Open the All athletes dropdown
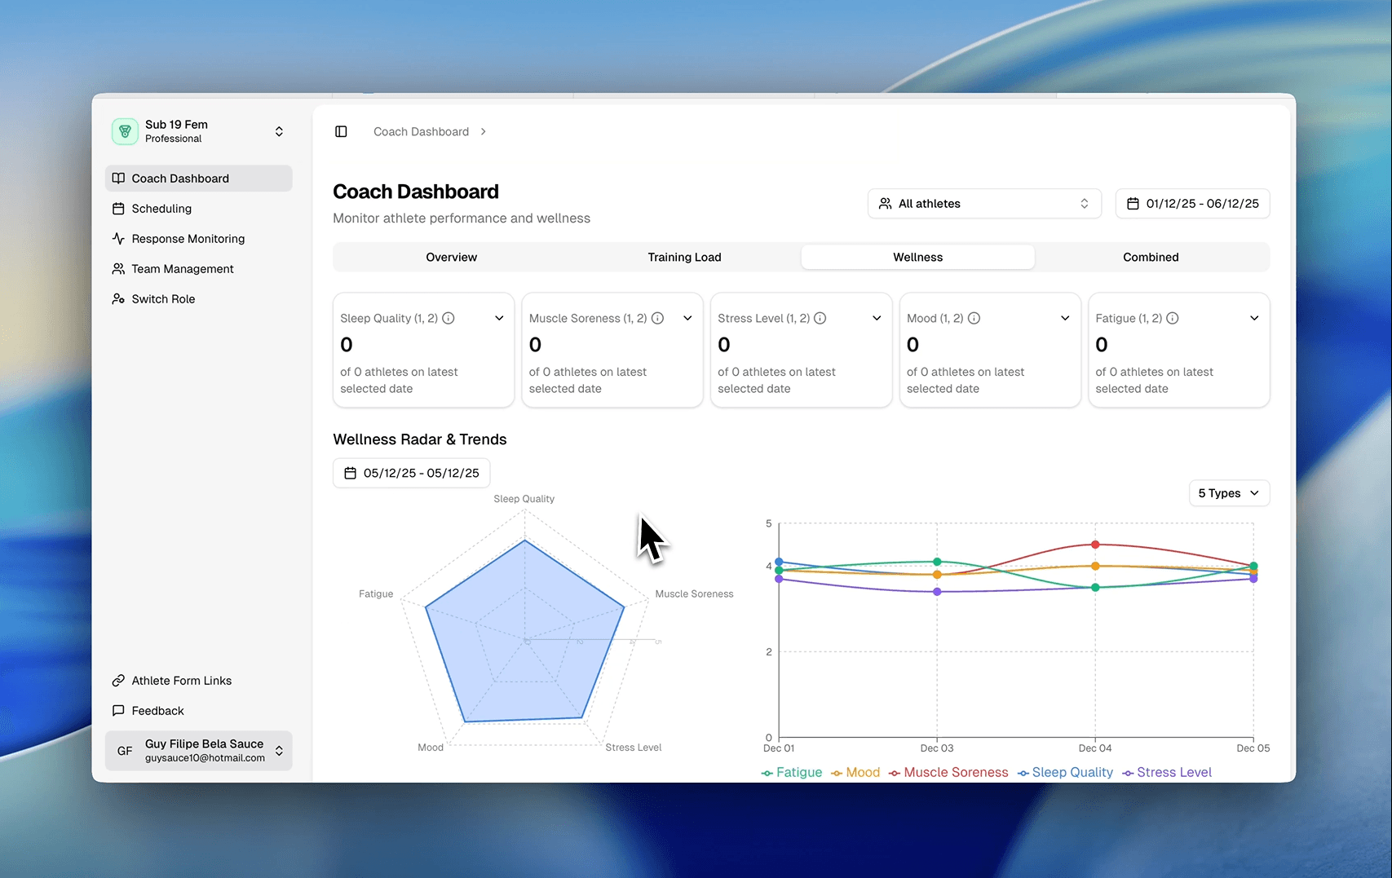Screen dimensions: 1392x878 pos(983,204)
